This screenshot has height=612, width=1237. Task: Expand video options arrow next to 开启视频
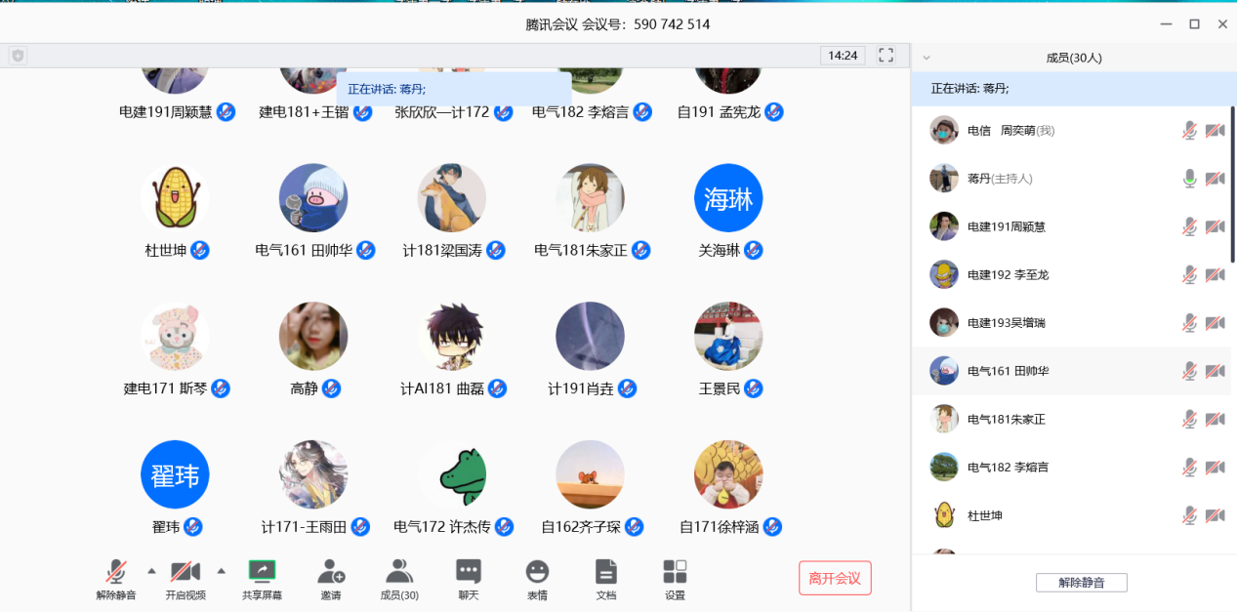coord(221,571)
